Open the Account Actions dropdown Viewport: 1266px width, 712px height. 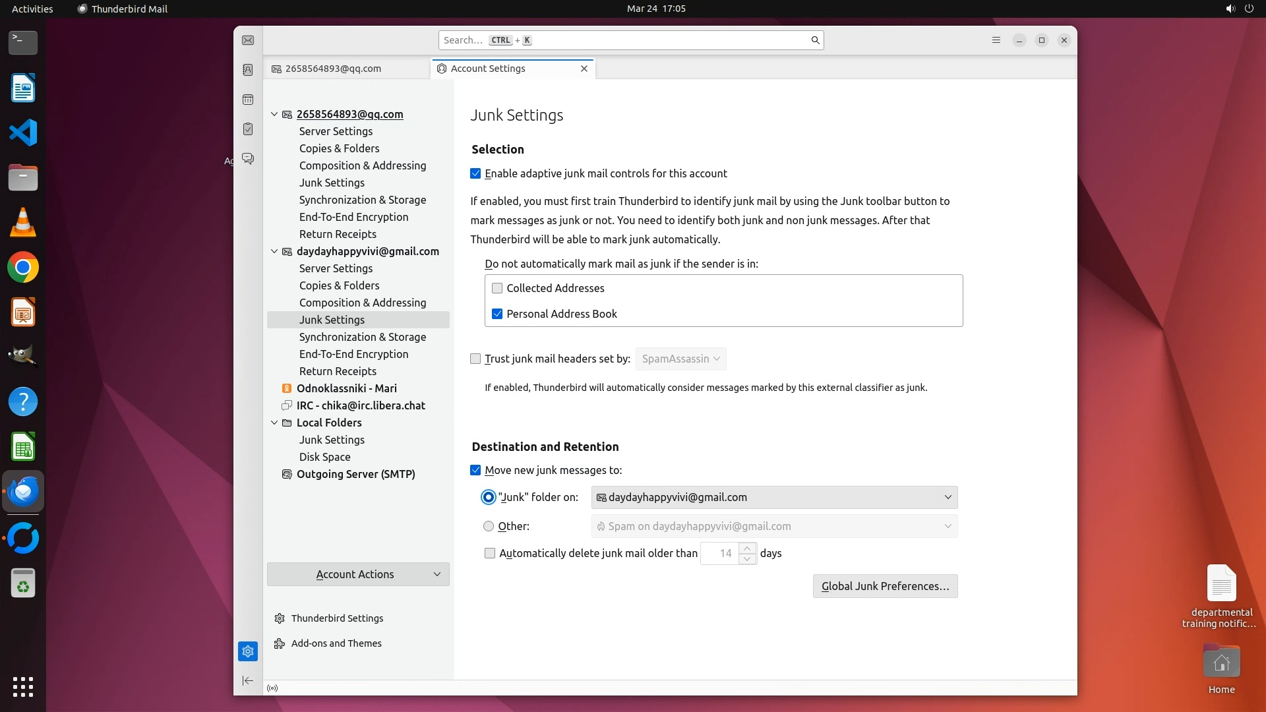pos(358,574)
